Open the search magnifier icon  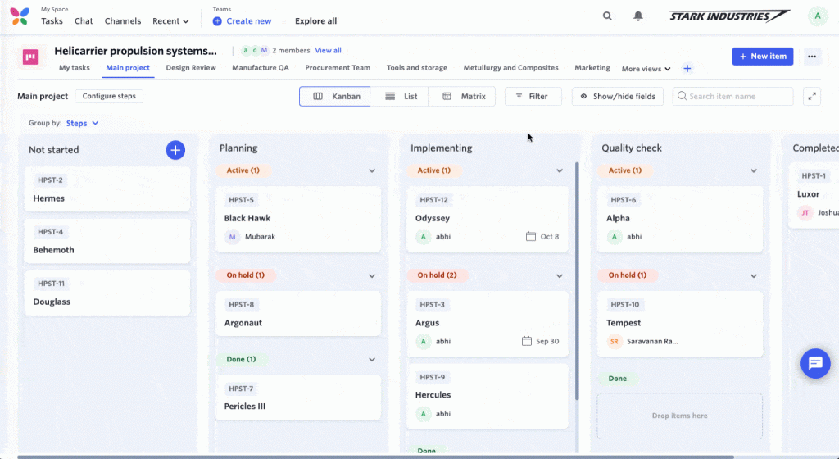click(x=607, y=16)
